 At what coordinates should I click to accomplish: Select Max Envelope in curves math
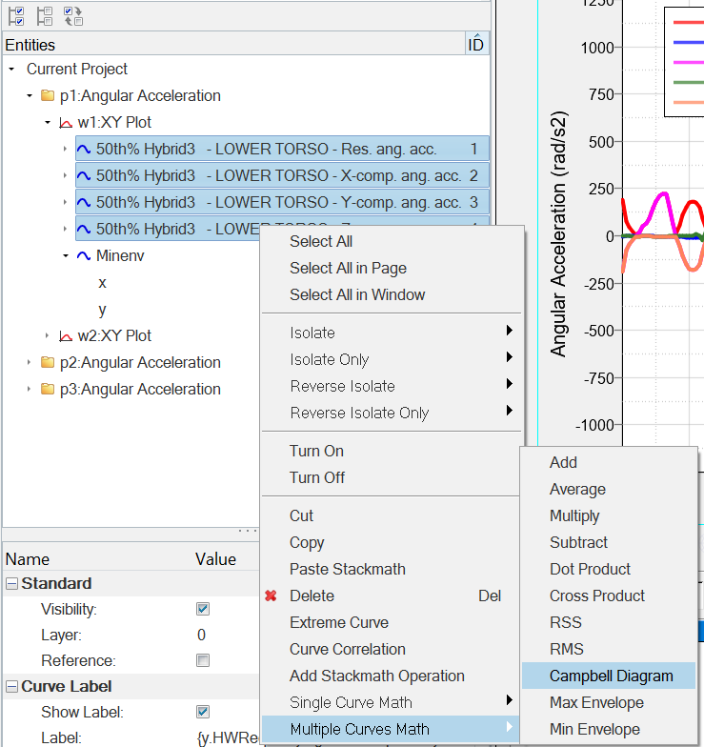(596, 703)
